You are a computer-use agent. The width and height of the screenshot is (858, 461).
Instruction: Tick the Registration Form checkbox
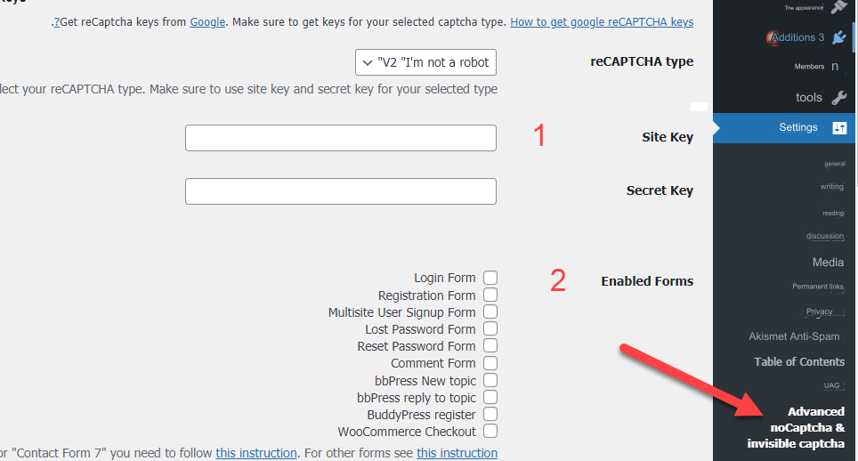pos(490,295)
